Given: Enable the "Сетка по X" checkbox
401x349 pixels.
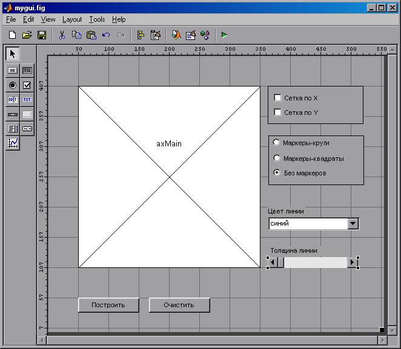Looking at the screenshot, I should click(x=278, y=97).
